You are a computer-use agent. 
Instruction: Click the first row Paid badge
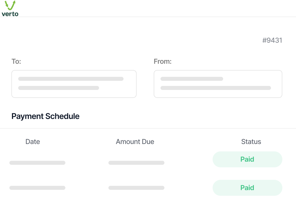coord(247,159)
